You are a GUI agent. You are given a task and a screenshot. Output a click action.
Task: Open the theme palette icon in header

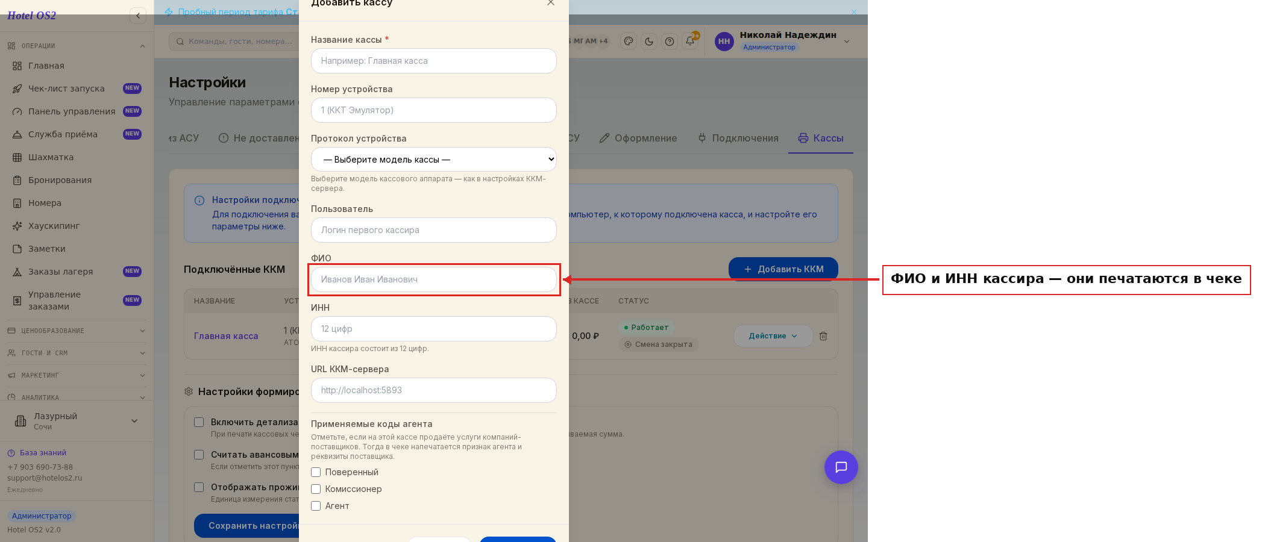pos(629,42)
